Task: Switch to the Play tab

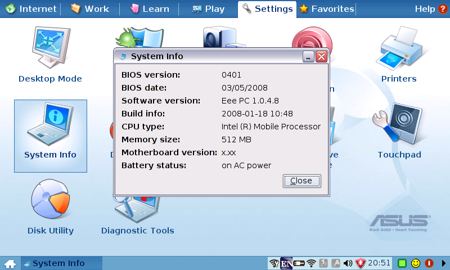Action: 208,9
